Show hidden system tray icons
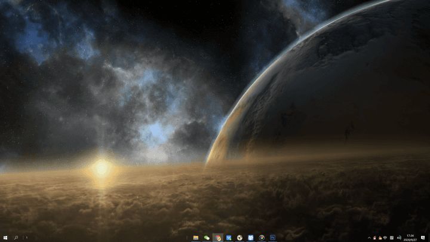The height and width of the screenshot is (242, 430). (x=369, y=238)
